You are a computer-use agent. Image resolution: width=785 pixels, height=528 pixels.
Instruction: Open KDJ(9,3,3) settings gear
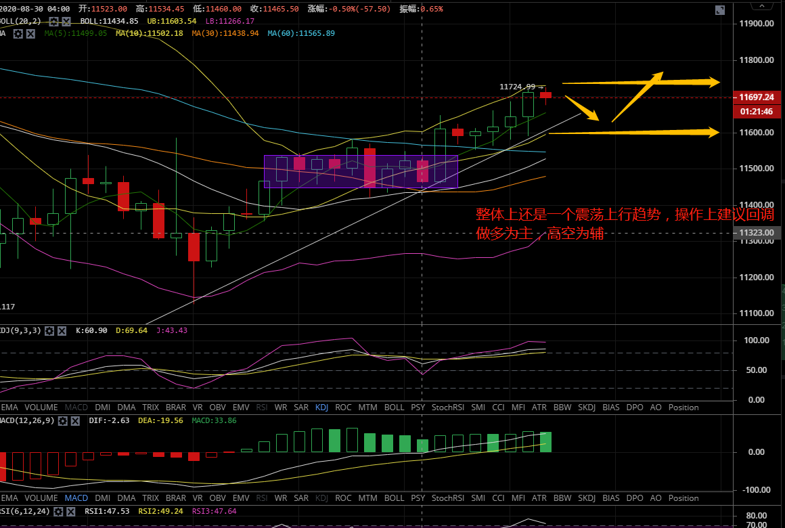tap(49, 330)
